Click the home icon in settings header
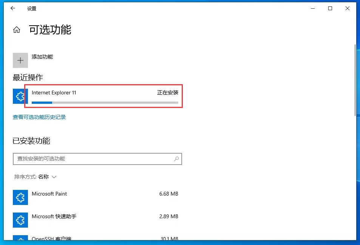The height and width of the screenshot is (245, 360). click(x=16, y=29)
